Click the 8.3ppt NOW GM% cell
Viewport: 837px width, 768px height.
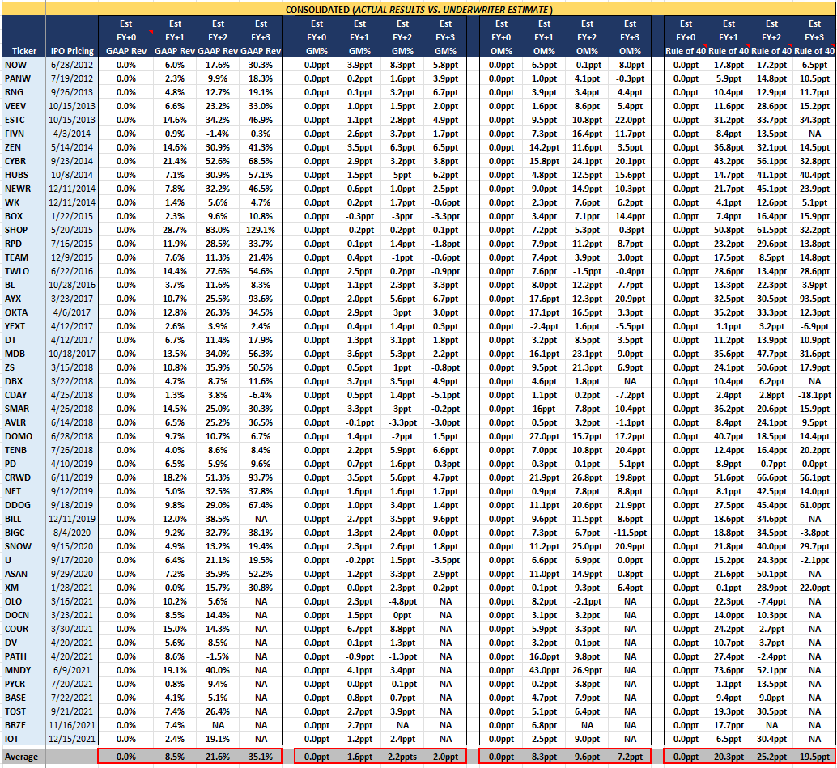(x=402, y=65)
